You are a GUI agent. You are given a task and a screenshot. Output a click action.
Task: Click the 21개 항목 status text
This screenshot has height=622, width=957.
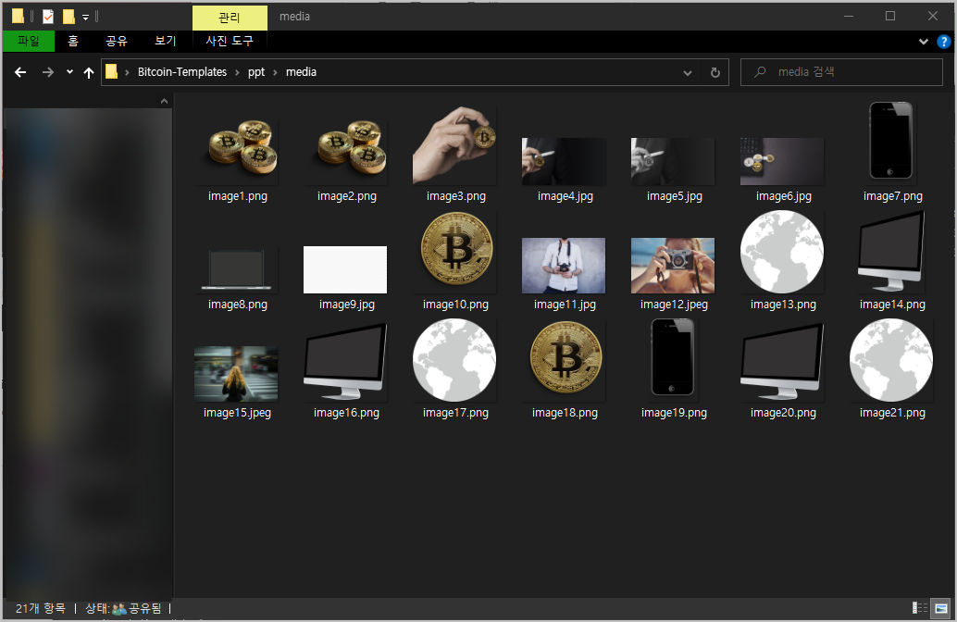[41, 608]
